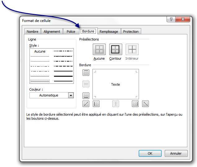Toggle the top border button
Image resolution: width=197 pixels, height=167 pixels.
(x=86, y=73)
